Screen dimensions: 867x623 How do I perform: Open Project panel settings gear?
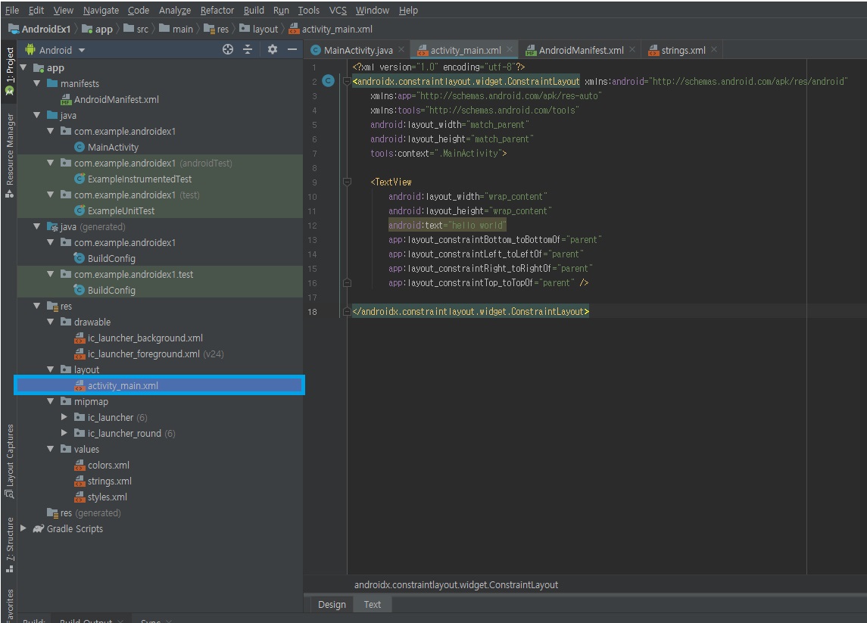(272, 50)
